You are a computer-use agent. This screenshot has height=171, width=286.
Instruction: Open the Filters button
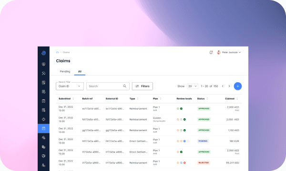(x=143, y=86)
